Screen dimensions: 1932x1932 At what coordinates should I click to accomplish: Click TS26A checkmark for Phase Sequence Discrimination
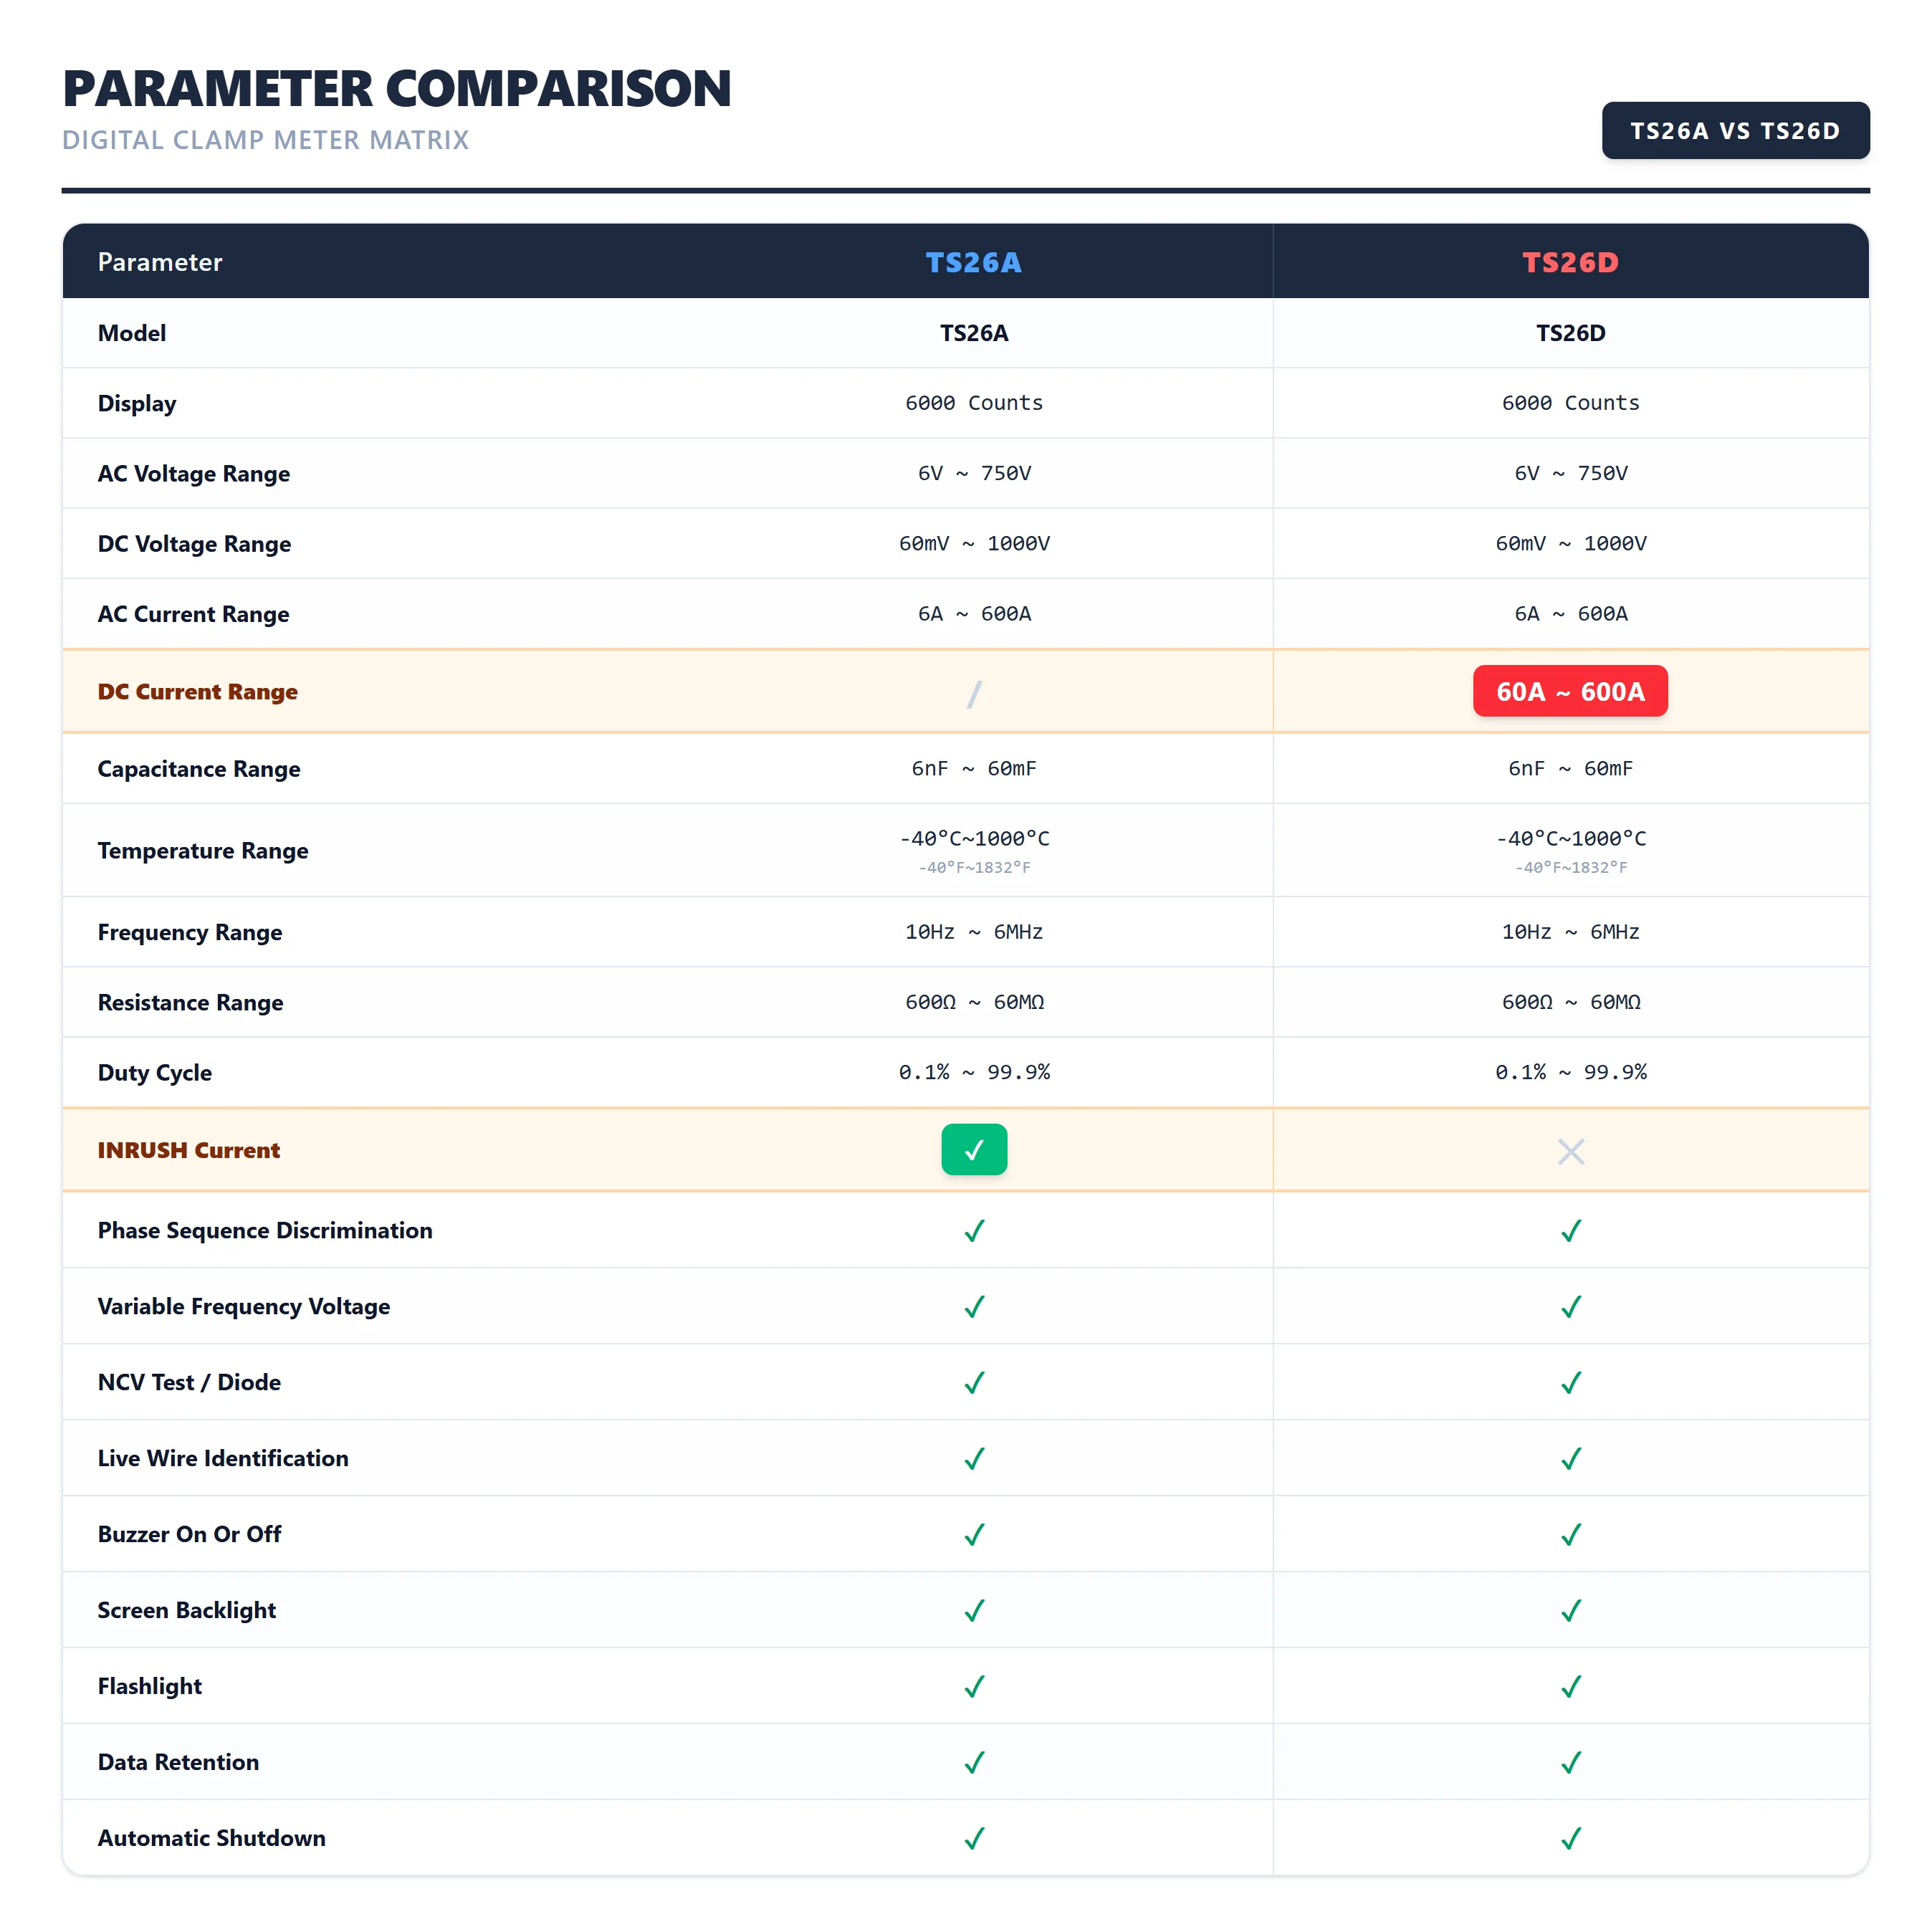click(x=974, y=1231)
